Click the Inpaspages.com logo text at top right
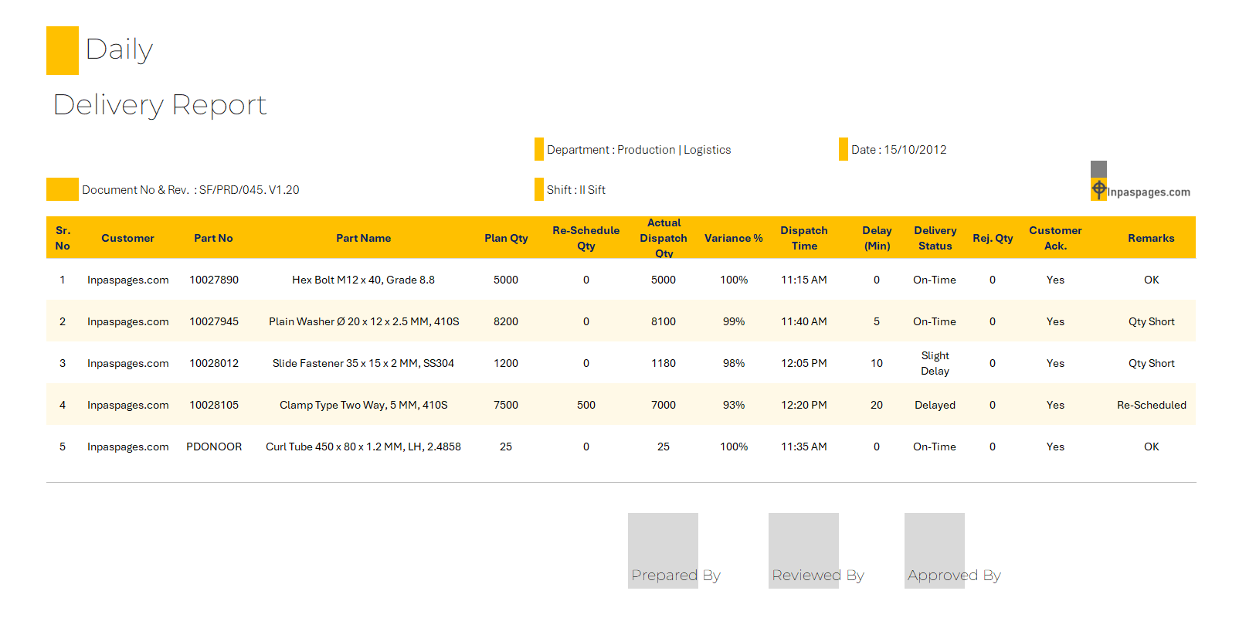Image resolution: width=1256 pixels, height=635 pixels. pos(1149,192)
